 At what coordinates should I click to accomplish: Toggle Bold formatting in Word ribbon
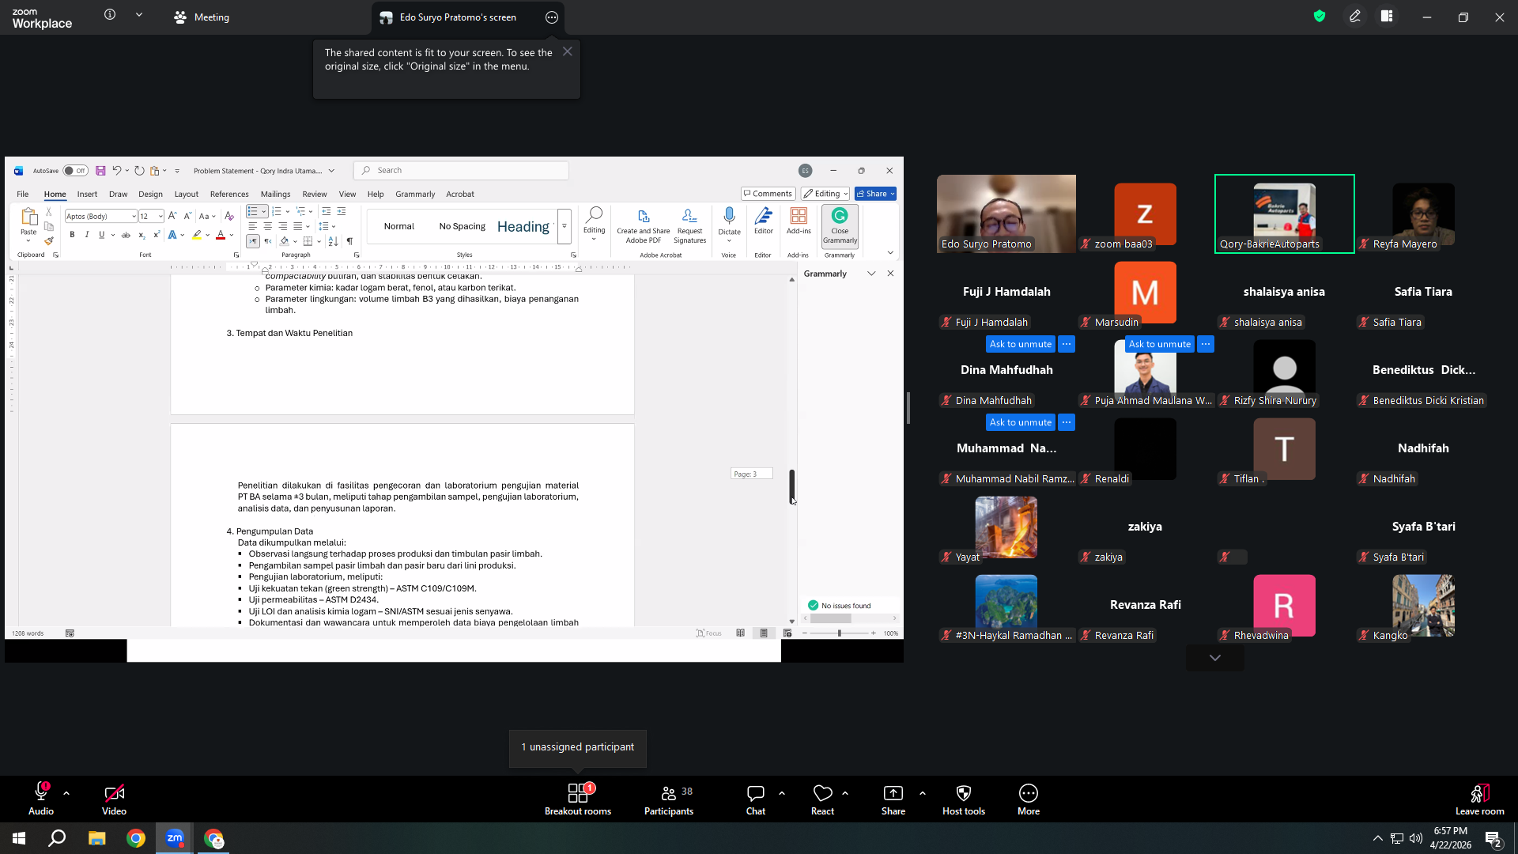72,235
